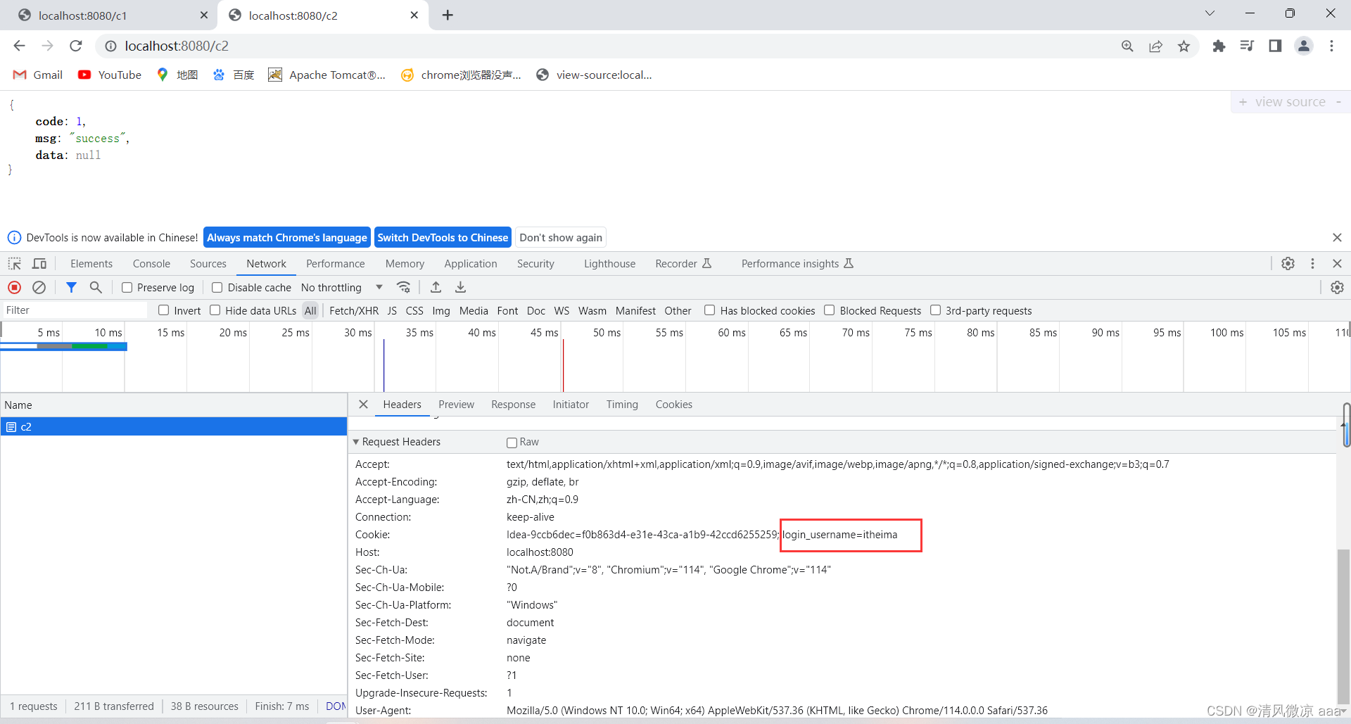The width and height of the screenshot is (1351, 724).
Task: Toggle the browser side panel icon
Action: pyautogui.click(x=1275, y=46)
